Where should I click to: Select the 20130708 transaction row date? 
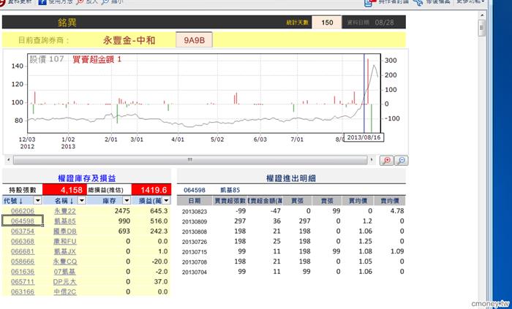(x=195, y=262)
